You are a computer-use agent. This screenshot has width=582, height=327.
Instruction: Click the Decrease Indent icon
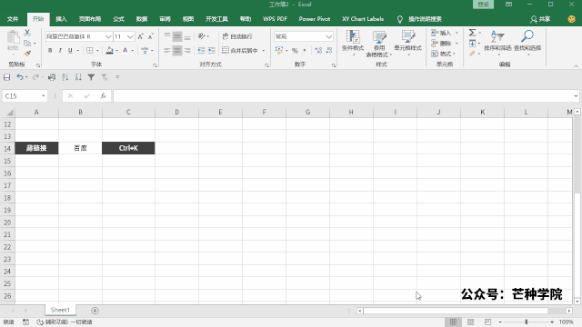(201, 51)
